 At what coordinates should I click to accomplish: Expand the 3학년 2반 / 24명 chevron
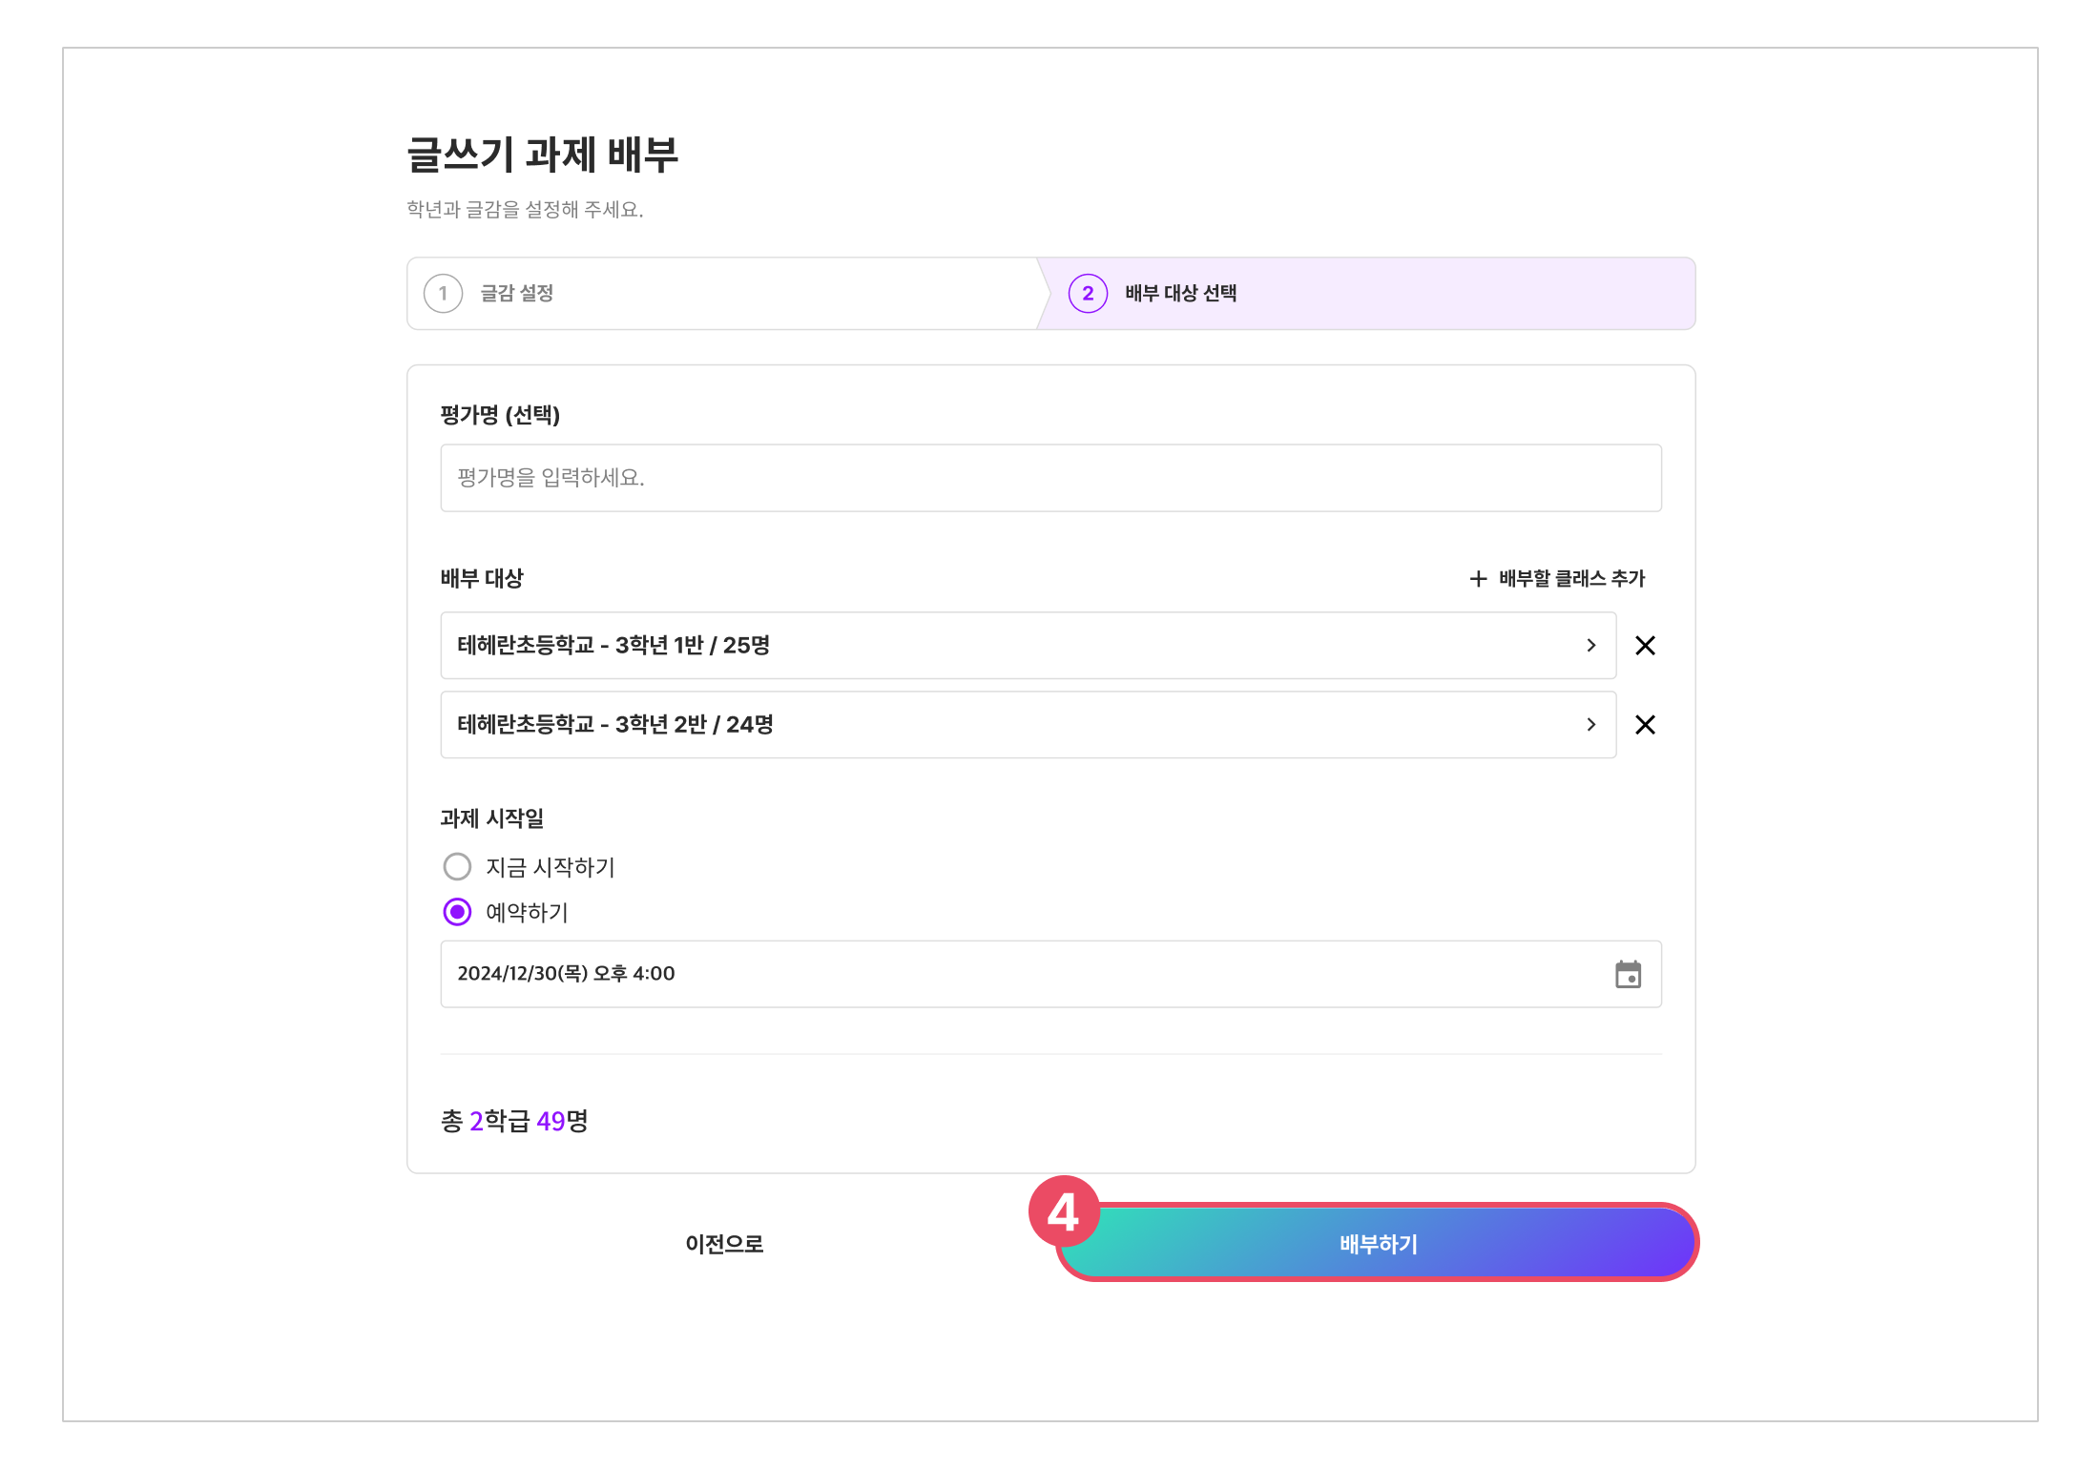point(1590,725)
